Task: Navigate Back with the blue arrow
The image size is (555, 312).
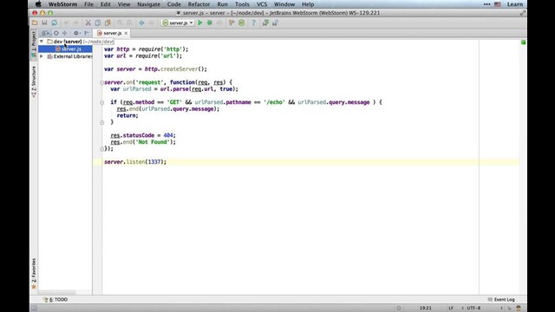Action: click(141, 23)
